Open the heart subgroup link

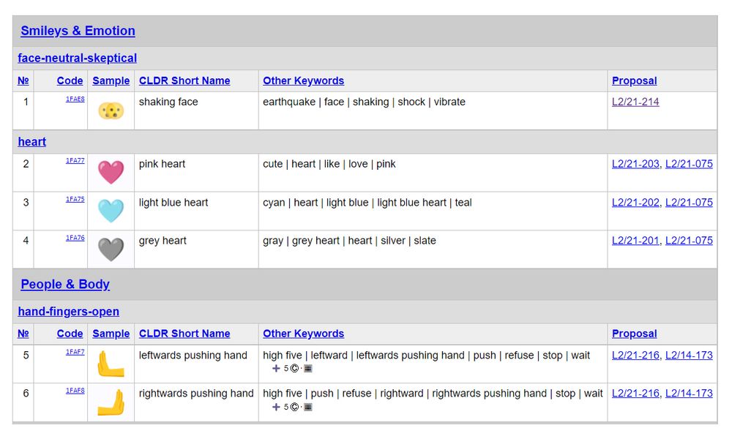click(31, 141)
